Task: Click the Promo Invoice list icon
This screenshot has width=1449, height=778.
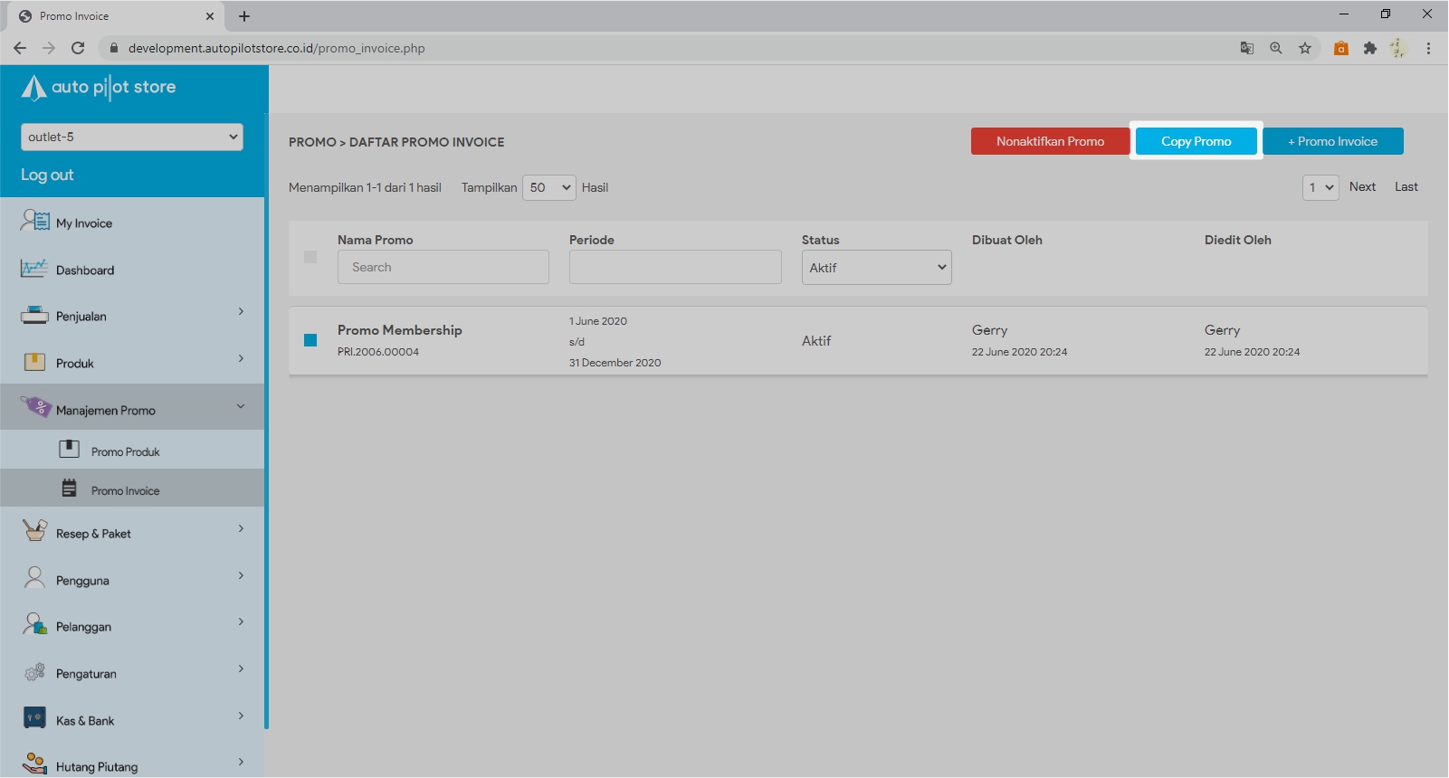Action: [x=69, y=489]
